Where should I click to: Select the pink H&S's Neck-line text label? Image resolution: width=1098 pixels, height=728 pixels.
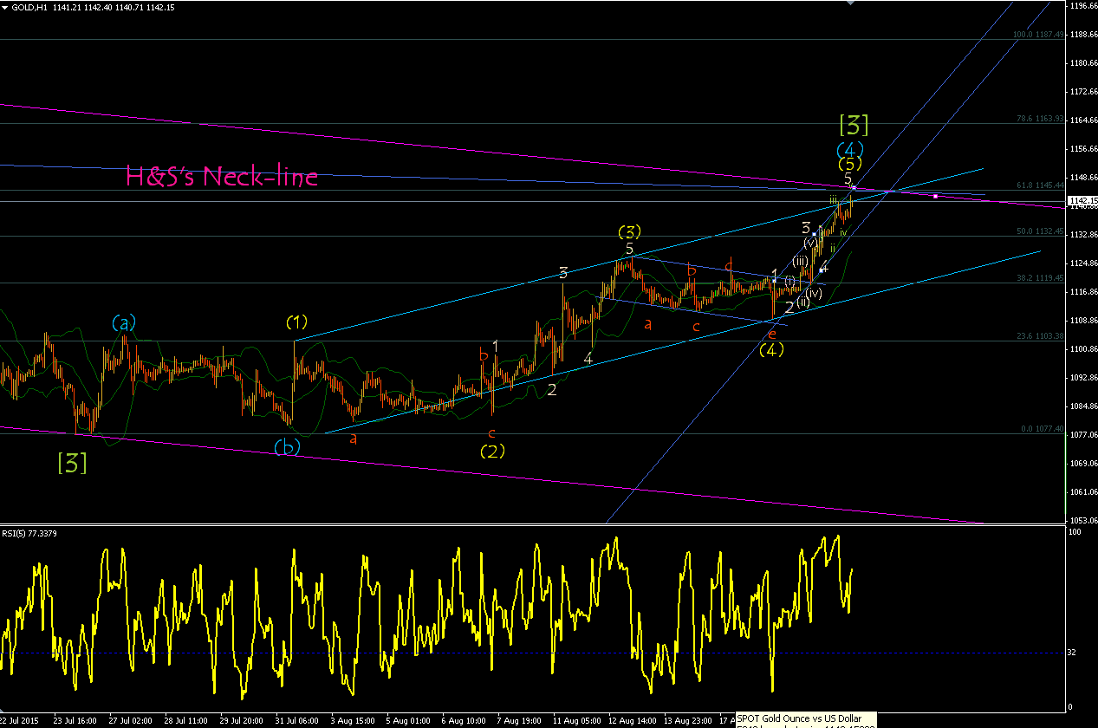pos(222,177)
